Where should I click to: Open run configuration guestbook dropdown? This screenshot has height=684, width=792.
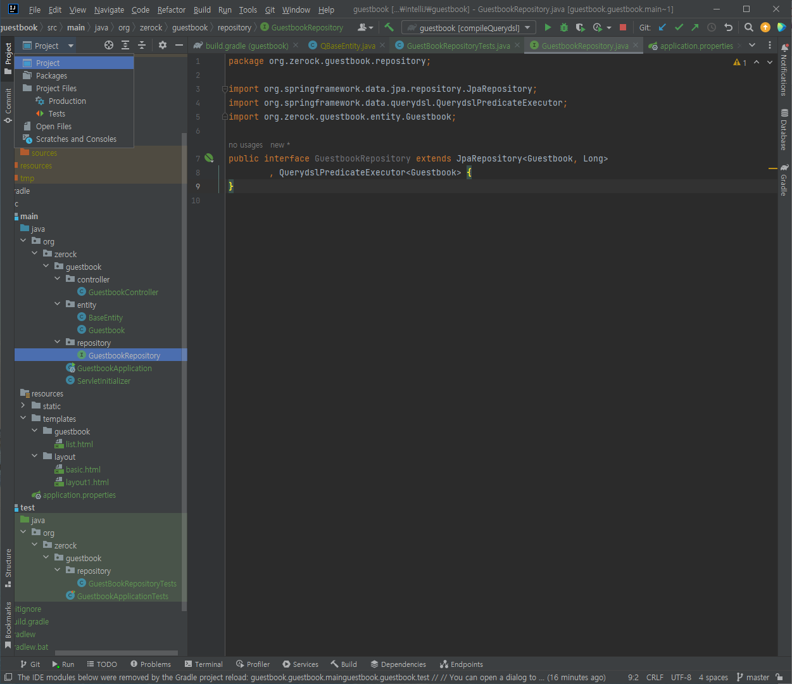click(x=469, y=28)
